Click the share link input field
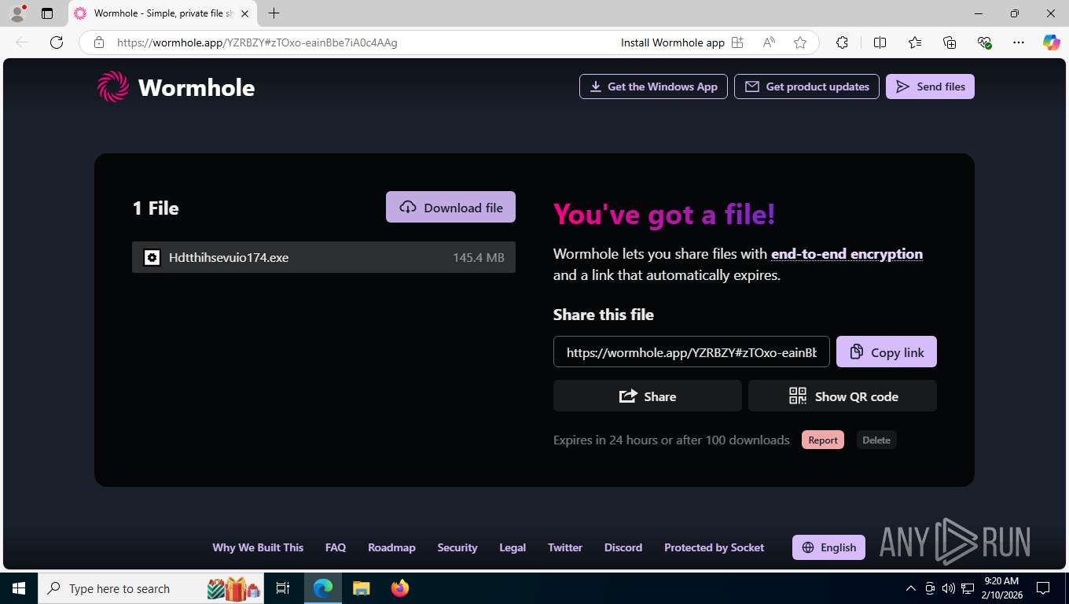 tap(692, 352)
